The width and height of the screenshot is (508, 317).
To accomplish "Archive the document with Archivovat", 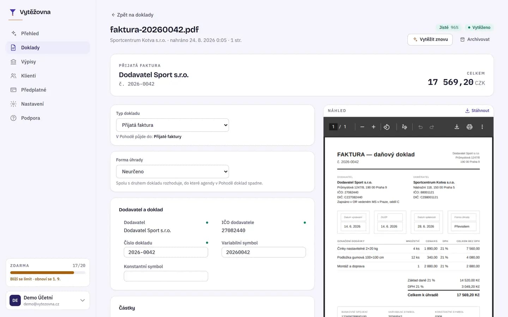I will click(x=475, y=39).
